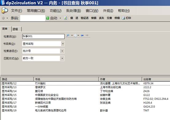
Task: Click the author cell 丁守和主编
Action: [106, 91]
